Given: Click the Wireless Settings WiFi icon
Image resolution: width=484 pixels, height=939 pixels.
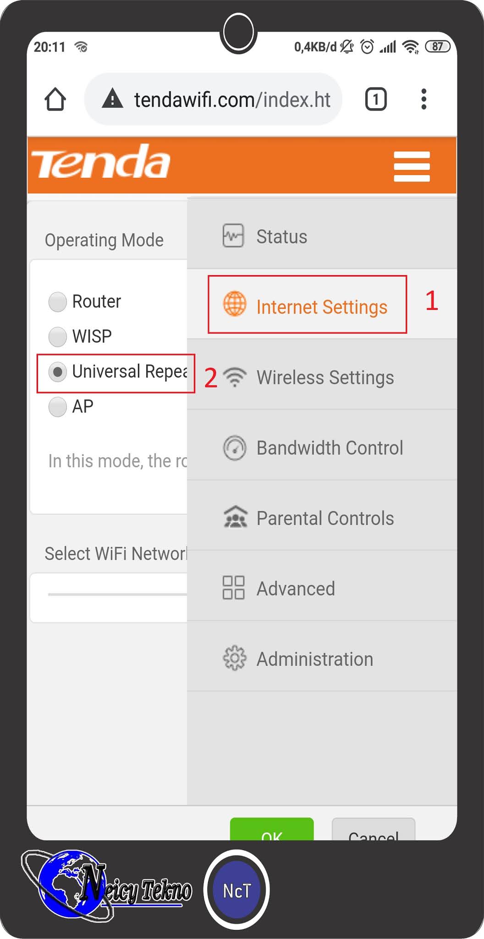Looking at the screenshot, I should pos(235,377).
